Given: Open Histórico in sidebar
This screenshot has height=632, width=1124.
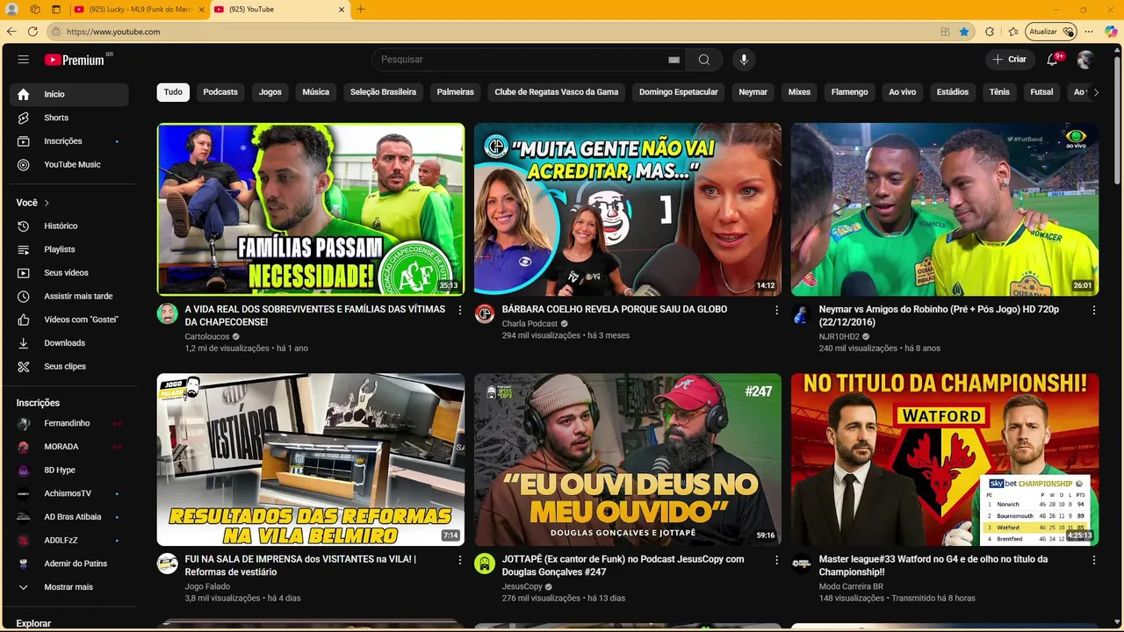Looking at the screenshot, I should (69, 226).
